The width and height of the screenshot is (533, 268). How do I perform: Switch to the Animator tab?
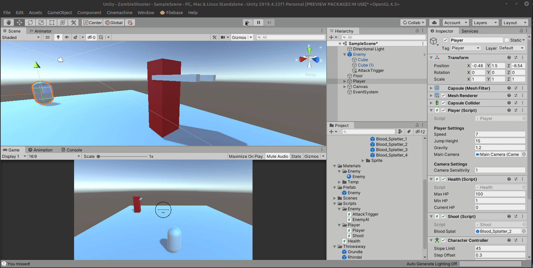(40, 31)
